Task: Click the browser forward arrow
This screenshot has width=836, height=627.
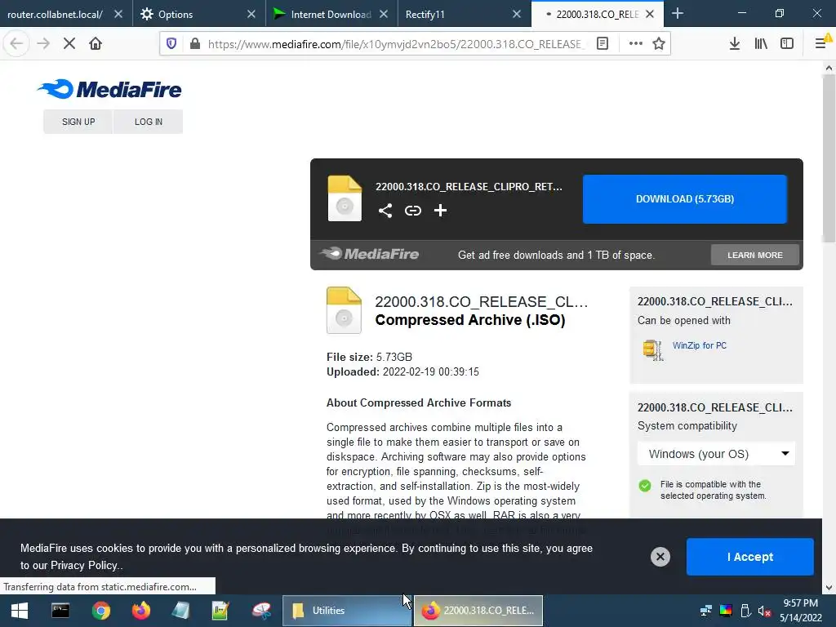Action: click(43, 43)
